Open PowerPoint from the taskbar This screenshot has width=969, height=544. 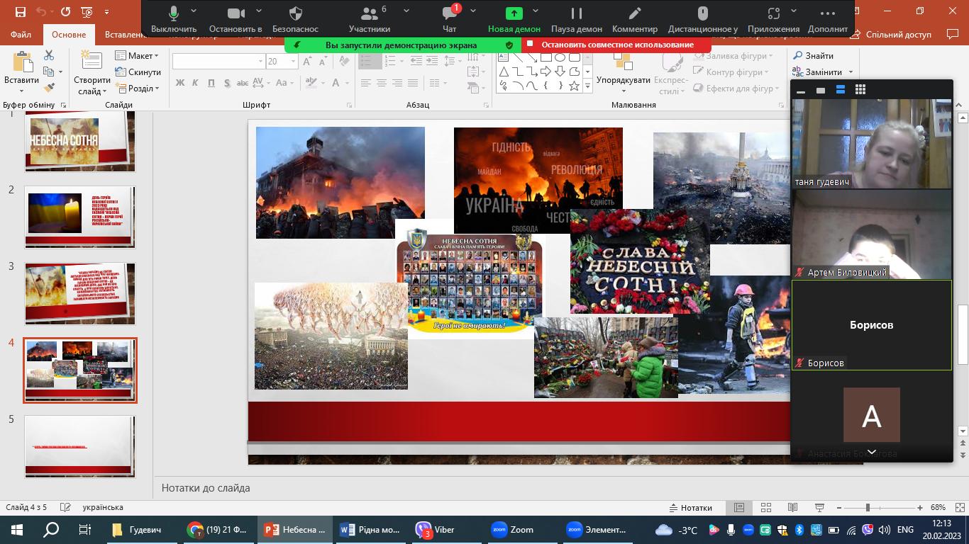pyautogui.click(x=294, y=529)
